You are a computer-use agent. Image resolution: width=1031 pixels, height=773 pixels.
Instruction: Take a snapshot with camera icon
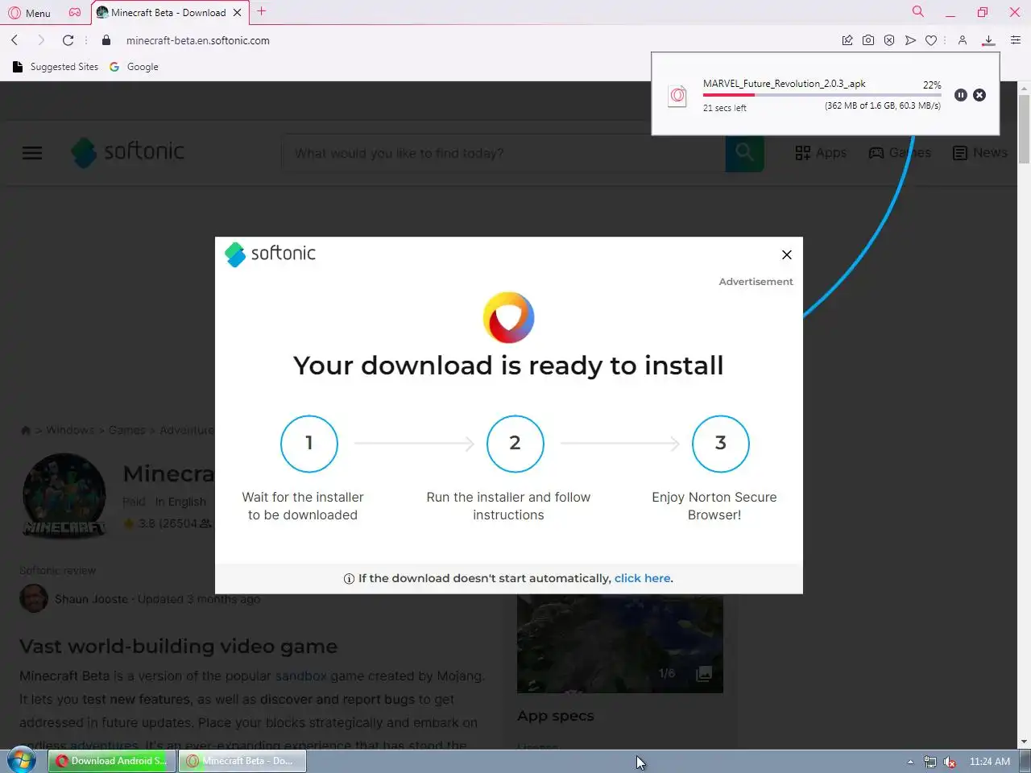tap(868, 40)
